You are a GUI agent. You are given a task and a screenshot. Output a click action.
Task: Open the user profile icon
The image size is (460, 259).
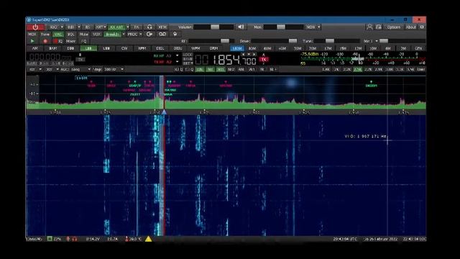tap(369, 27)
